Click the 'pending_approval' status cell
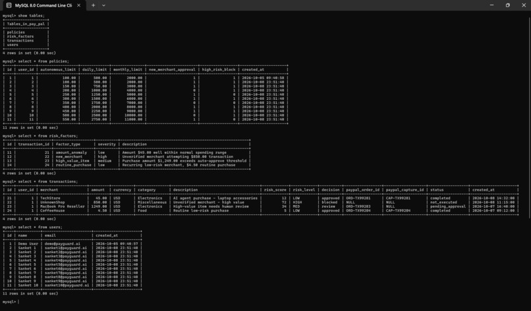This screenshot has height=311, width=531. (448, 206)
